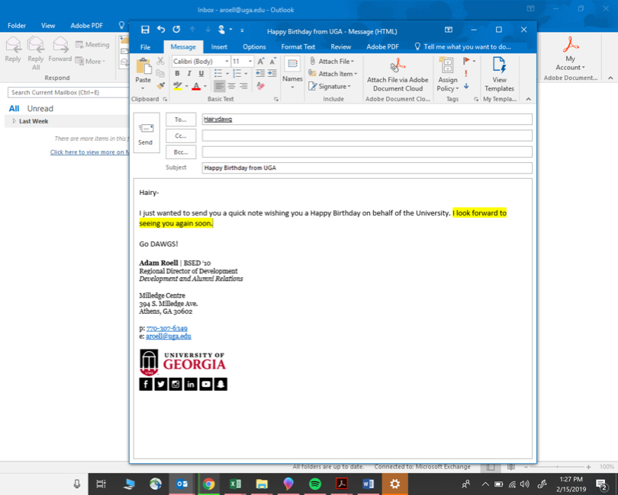
Task: Open the Calibri (Body) font dropdown
Action: 227,62
